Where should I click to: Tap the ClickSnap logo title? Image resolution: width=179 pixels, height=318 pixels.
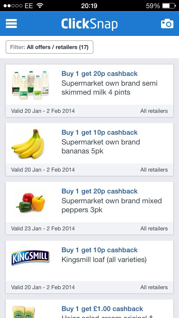89,24
